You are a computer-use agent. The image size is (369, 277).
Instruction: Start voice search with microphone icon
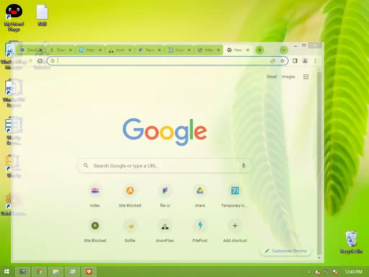(244, 166)
